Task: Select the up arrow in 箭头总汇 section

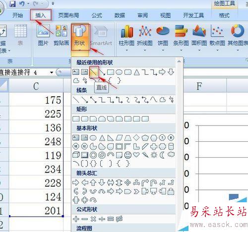Action: pos(93,182)
